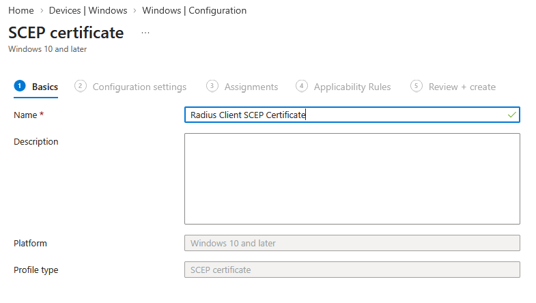Click into the Name input field
Viewport: 536px width, 303px height.
coord(352,115)
